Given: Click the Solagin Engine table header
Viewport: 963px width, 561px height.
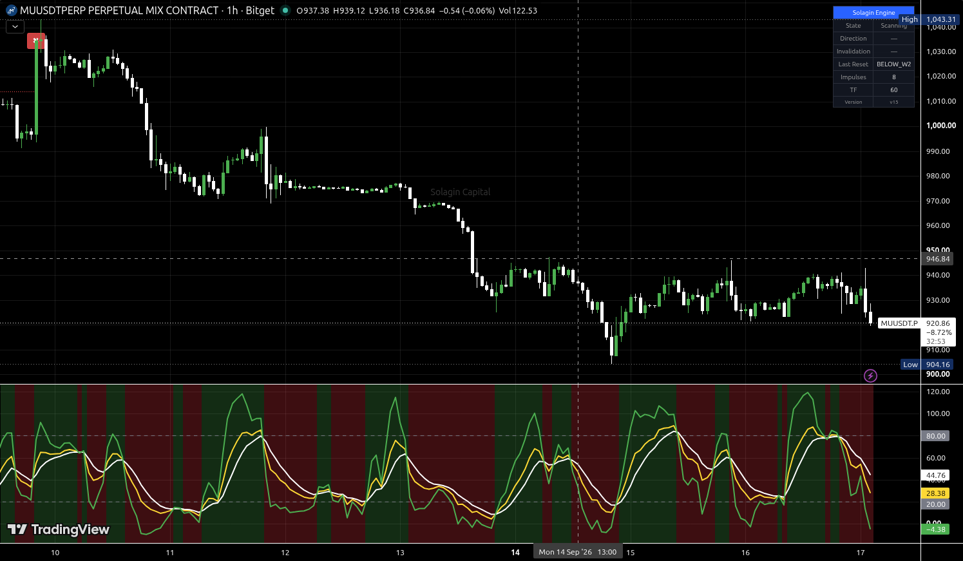Looking at the screenshot, I should click(x=873, y=13).
